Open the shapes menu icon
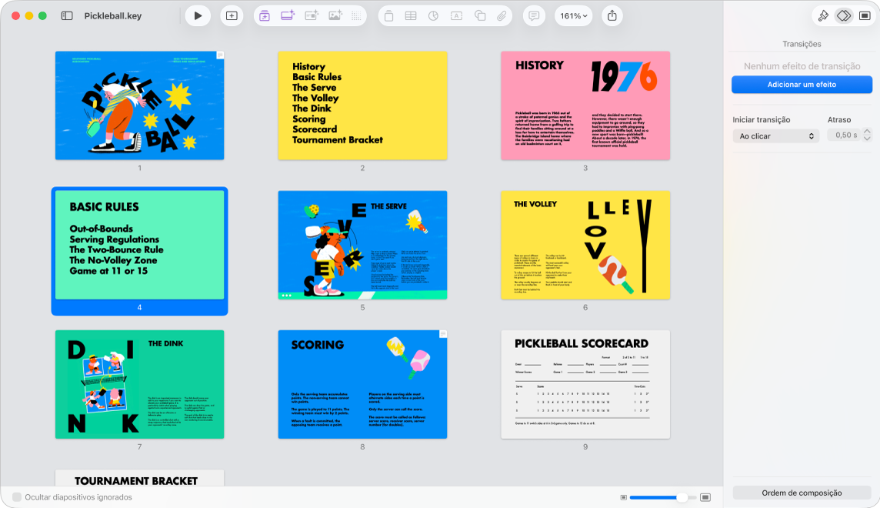Screen dimensions: 880x508 pyautogui.click(x=480, y=15)
